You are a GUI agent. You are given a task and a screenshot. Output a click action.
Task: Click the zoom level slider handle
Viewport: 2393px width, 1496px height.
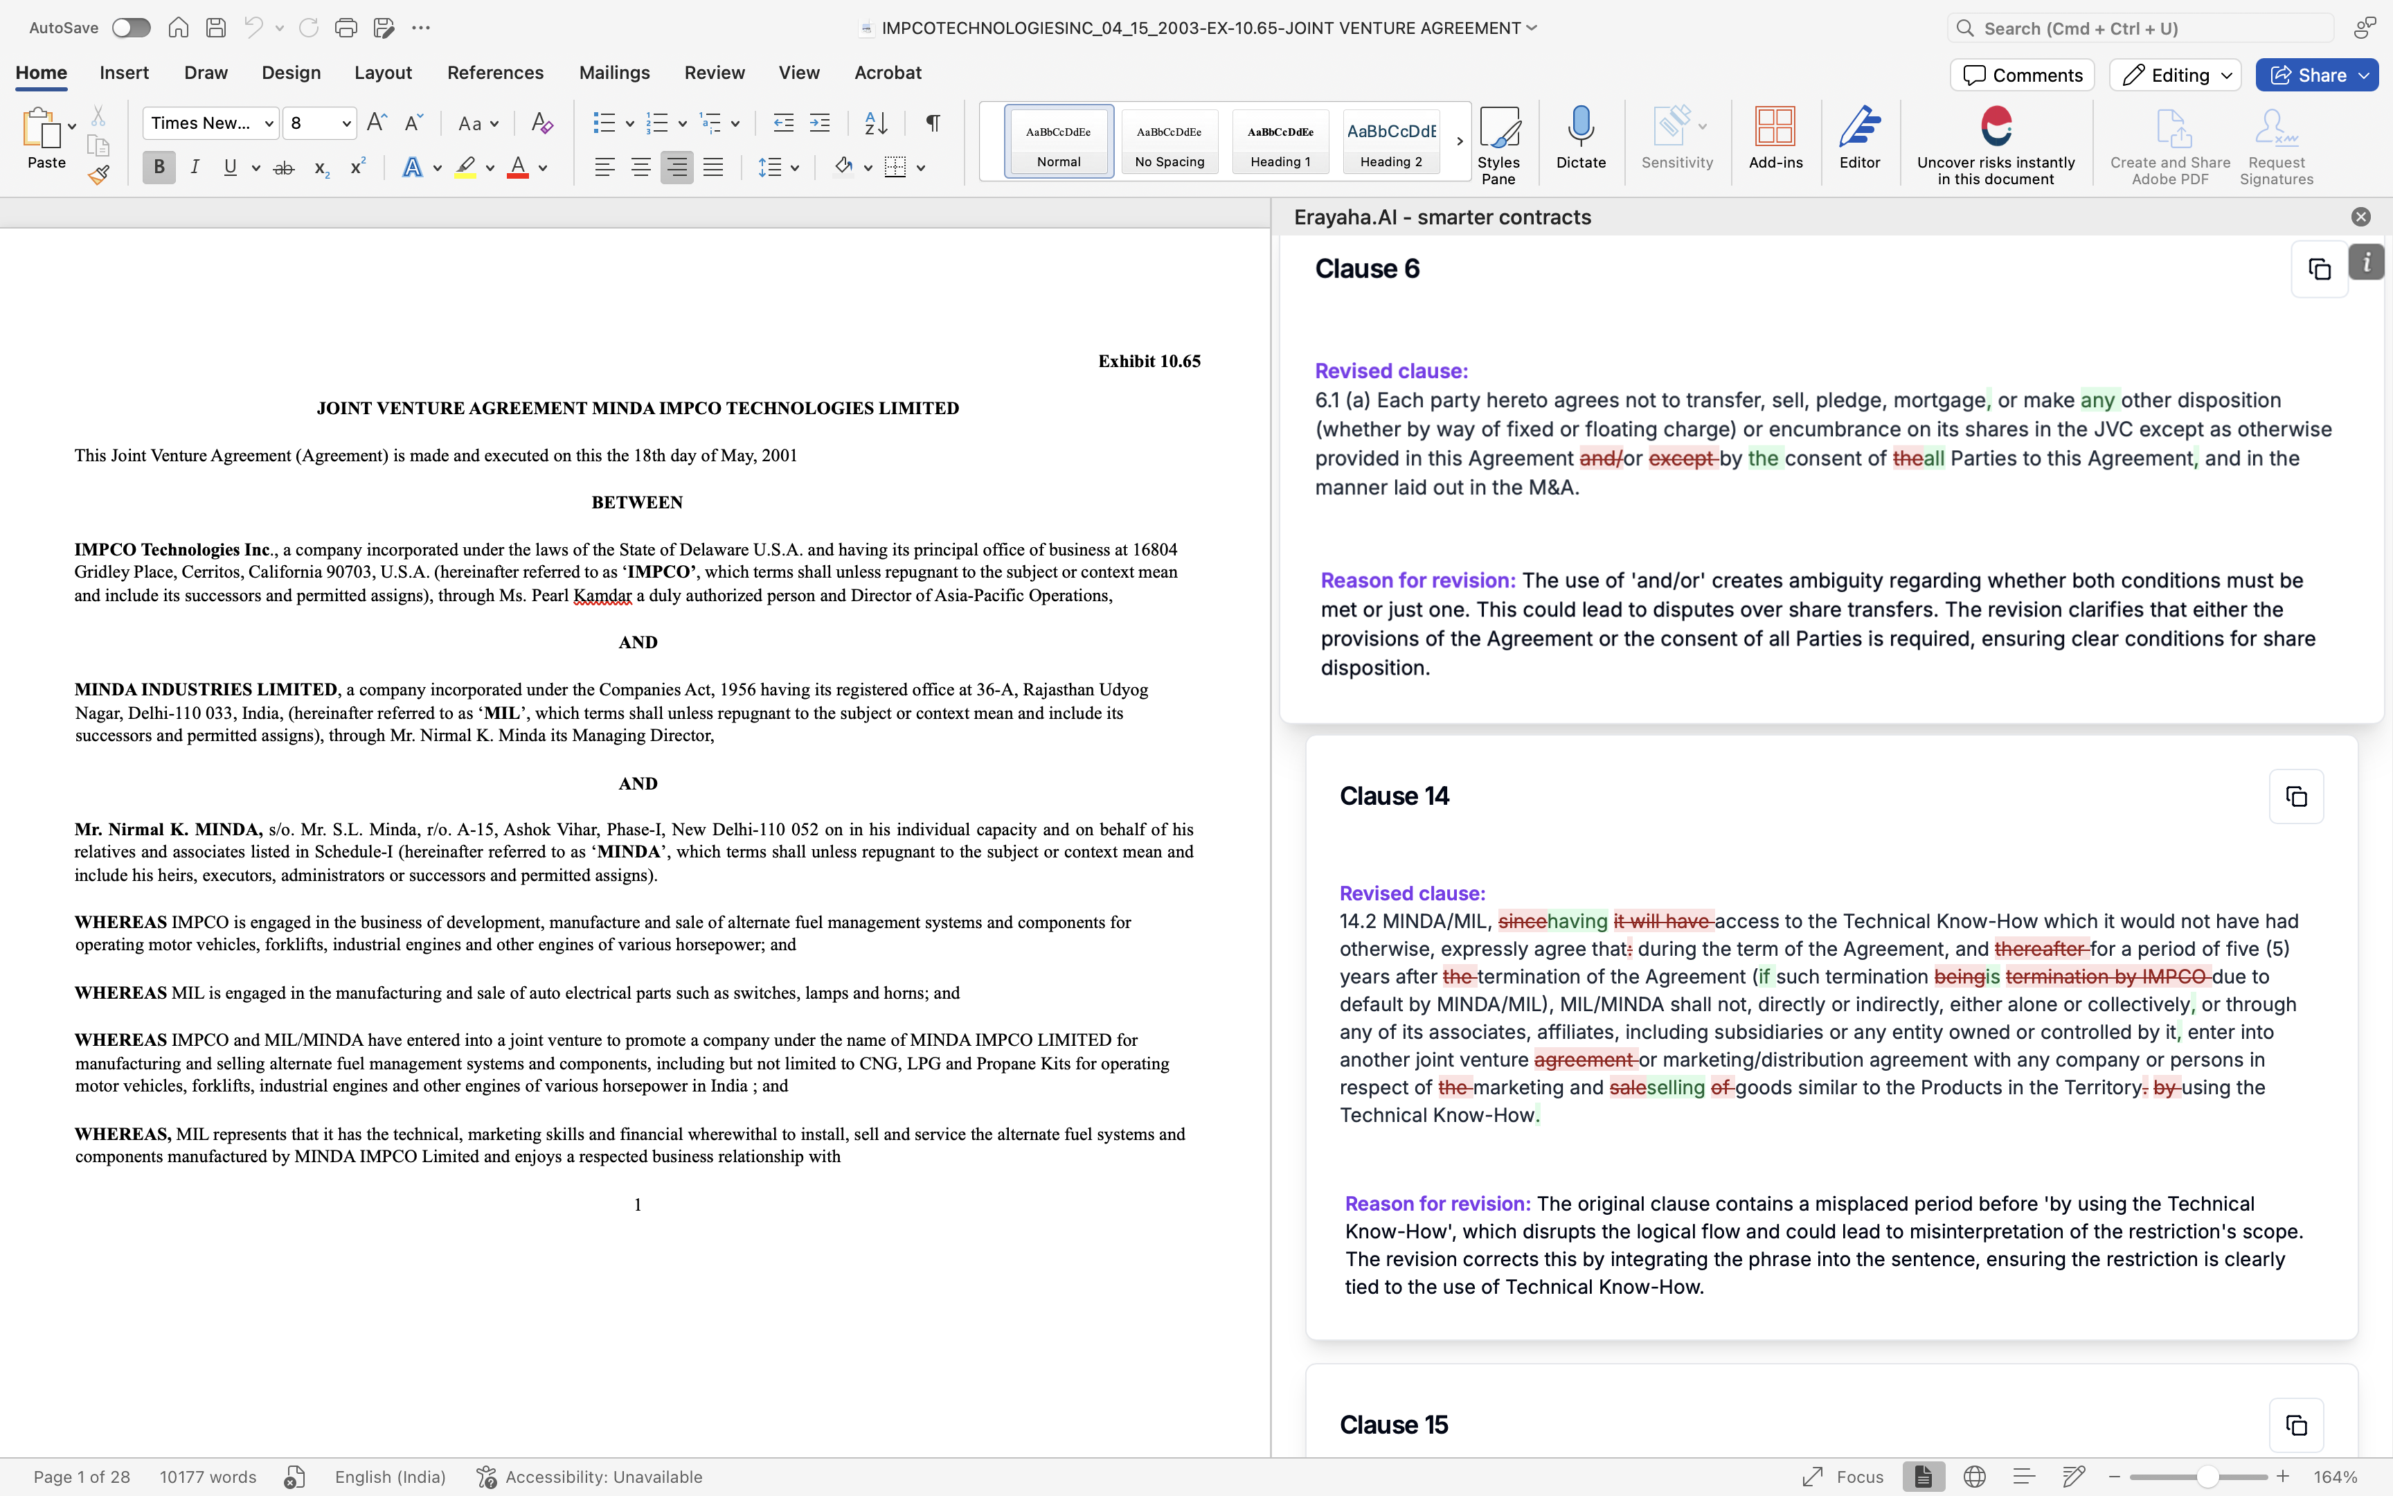point(2207,1477)
